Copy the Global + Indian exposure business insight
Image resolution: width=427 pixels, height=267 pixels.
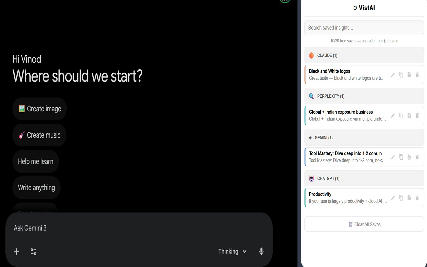pos(401,116)
